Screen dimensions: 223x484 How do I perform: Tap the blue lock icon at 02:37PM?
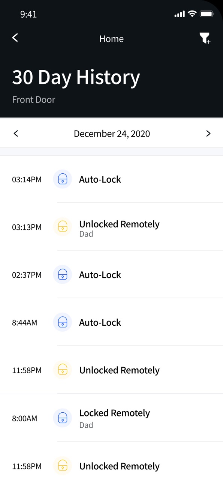[x=63, y=274]
